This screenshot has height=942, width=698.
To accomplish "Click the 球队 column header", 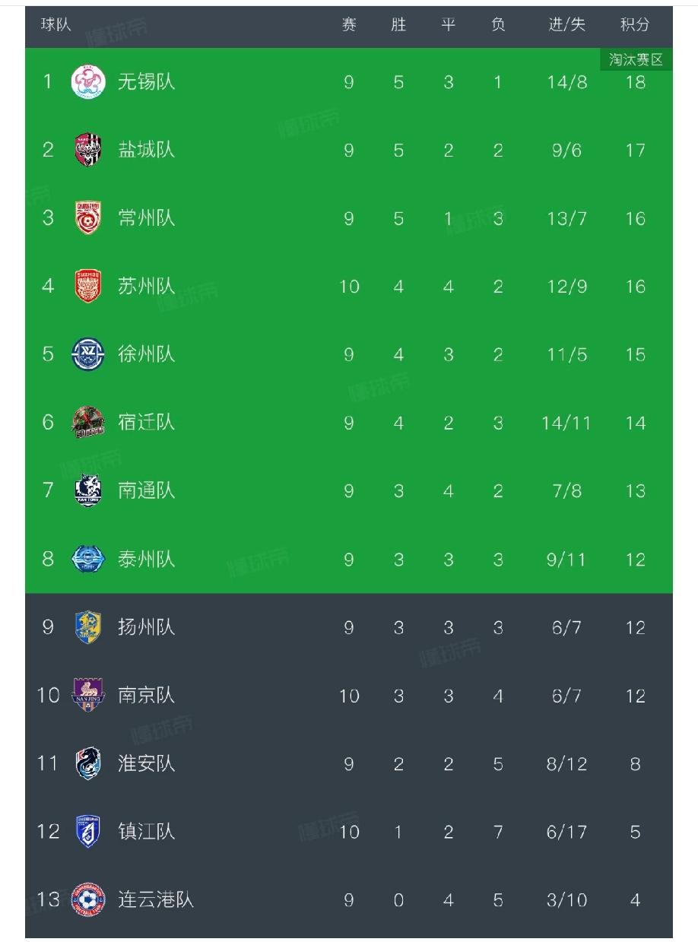I will point(56,25).
